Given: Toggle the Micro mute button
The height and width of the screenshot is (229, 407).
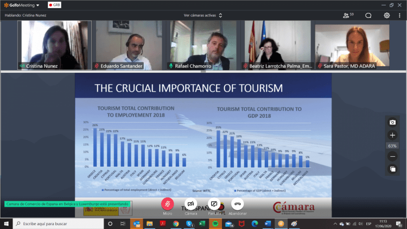Looking at the screenshot, I should (168, 204).
